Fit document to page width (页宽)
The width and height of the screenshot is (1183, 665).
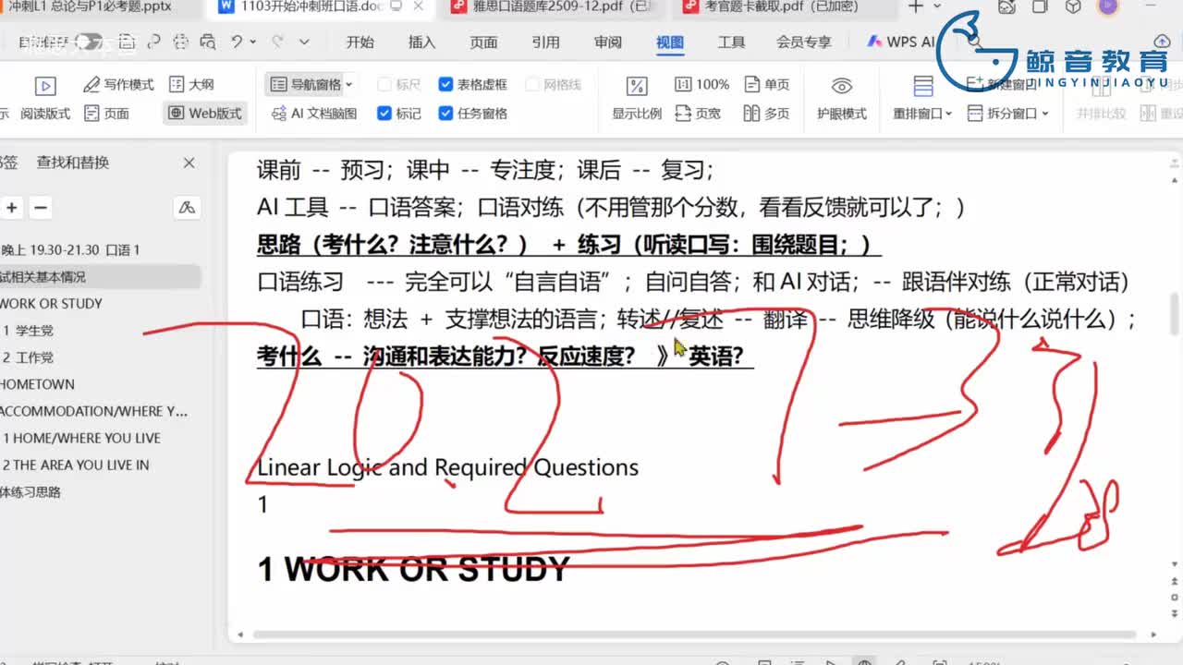698,114
